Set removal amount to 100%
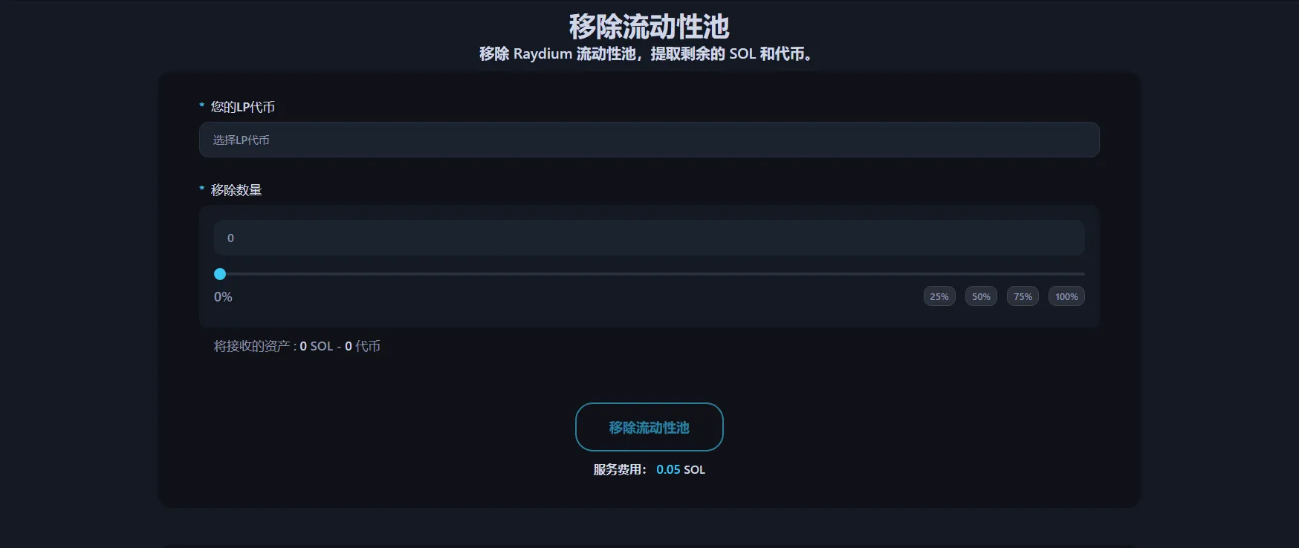 click(x=1066, y=296)
